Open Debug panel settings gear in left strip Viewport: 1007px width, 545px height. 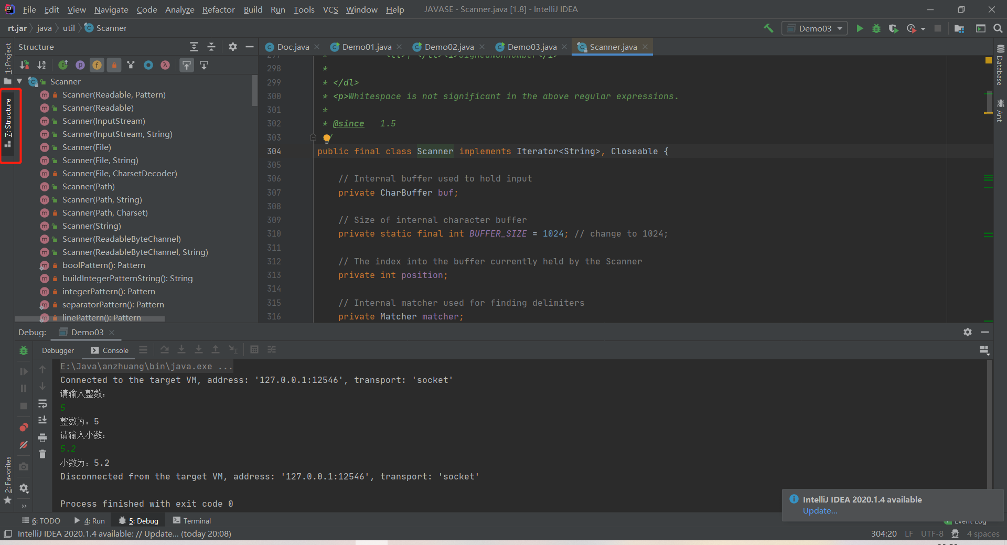click(24, 488)
